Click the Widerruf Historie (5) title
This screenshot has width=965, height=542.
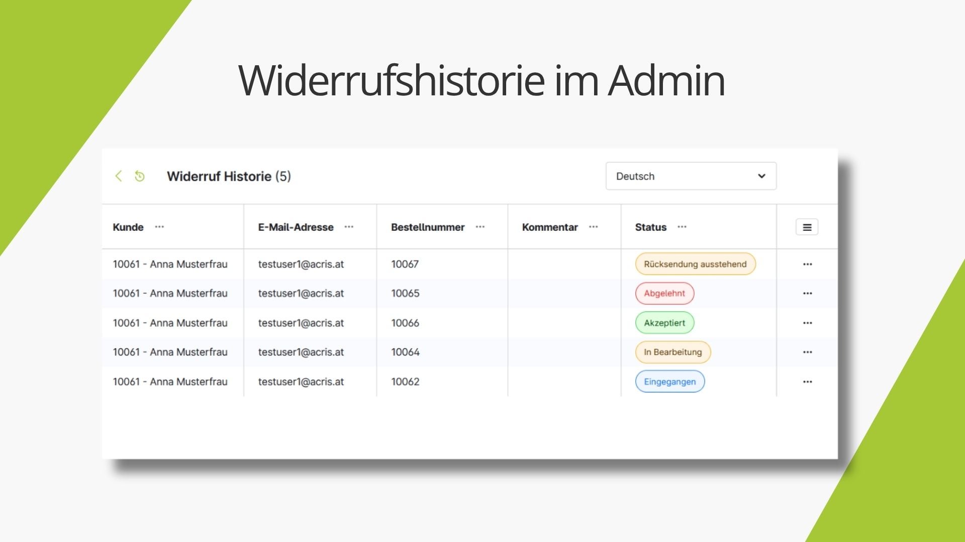click(x=229, y=177)
